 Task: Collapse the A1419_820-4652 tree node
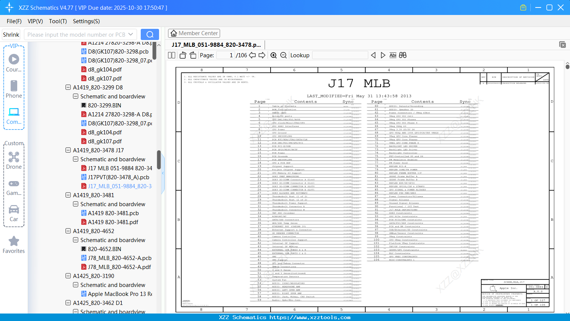pyautogui.click(x=68, y=231)
